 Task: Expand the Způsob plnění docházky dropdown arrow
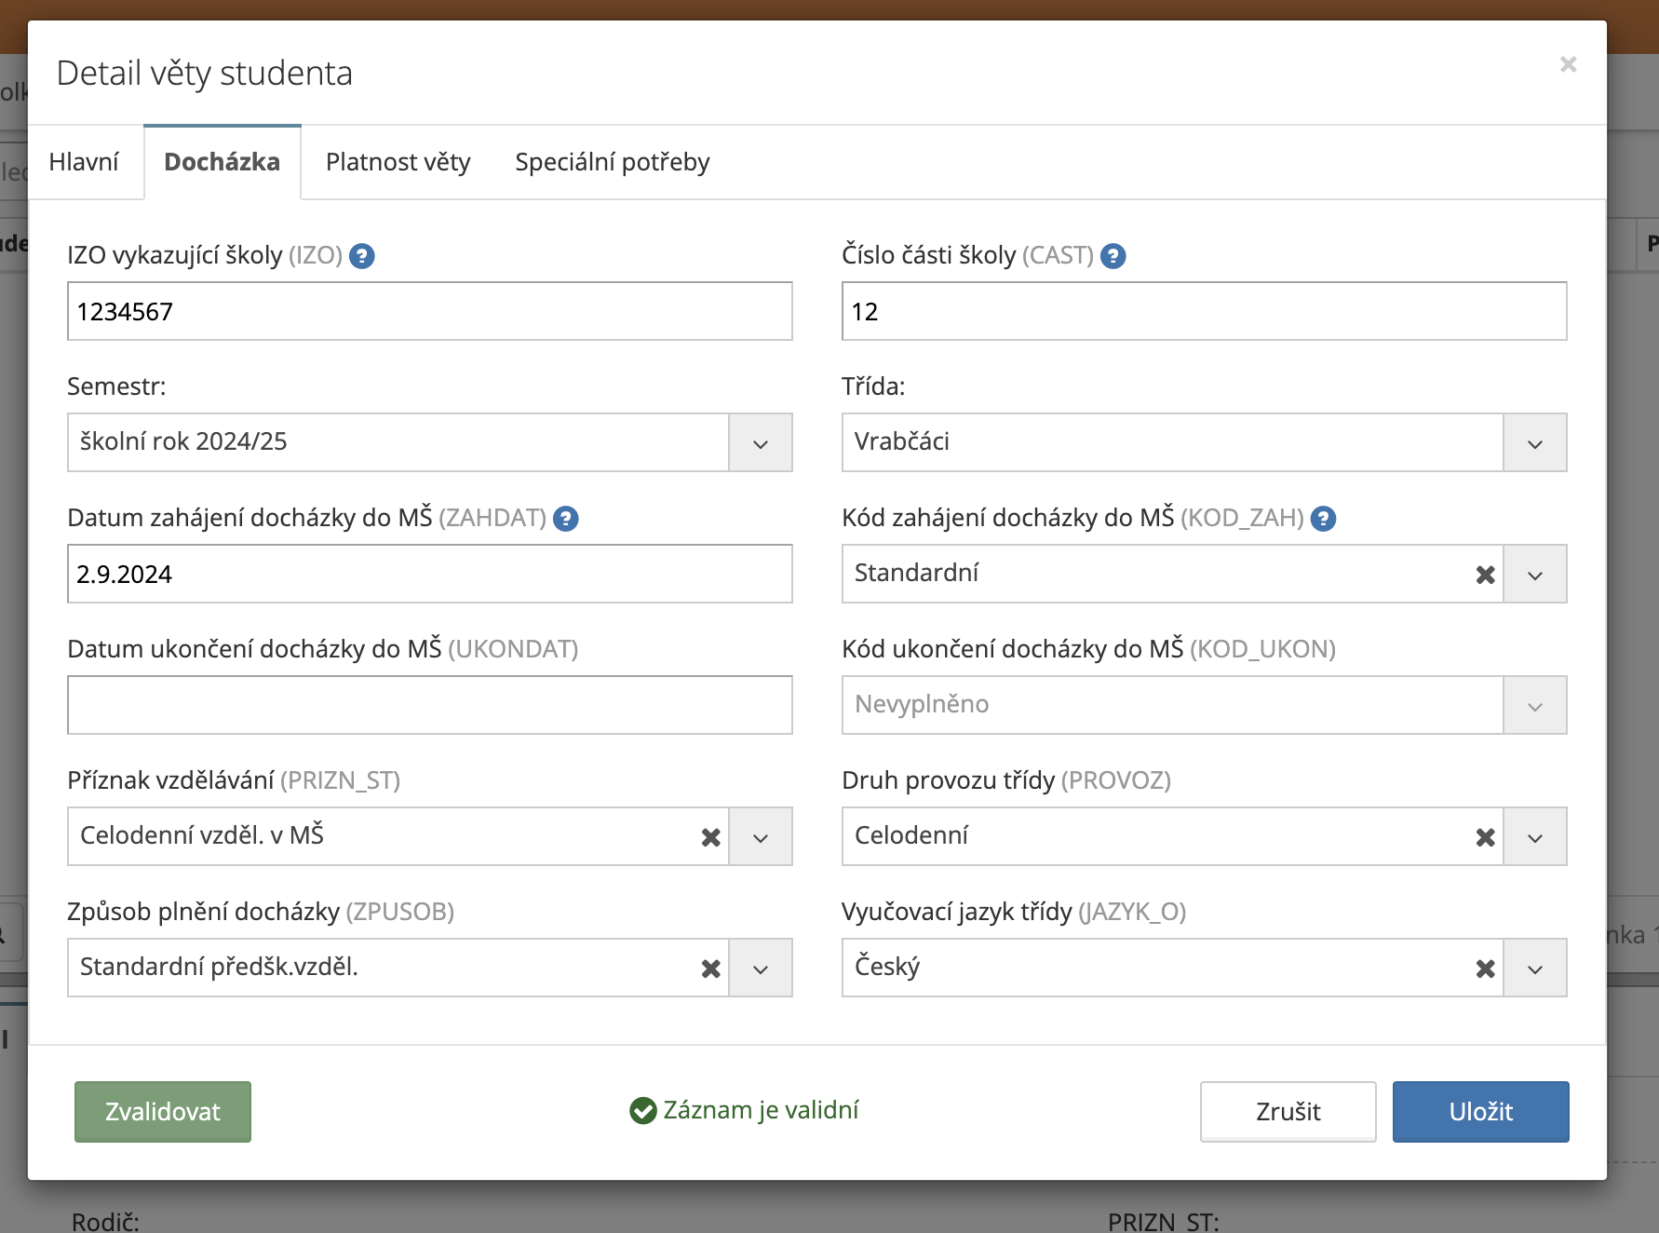(760, 968)
